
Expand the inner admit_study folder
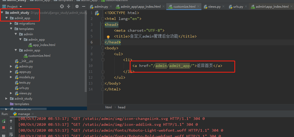tap(7, 99)
